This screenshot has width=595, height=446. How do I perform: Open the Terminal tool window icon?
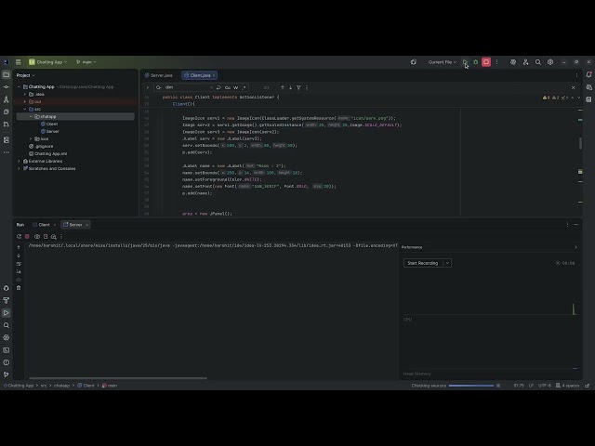click(7, 350)
